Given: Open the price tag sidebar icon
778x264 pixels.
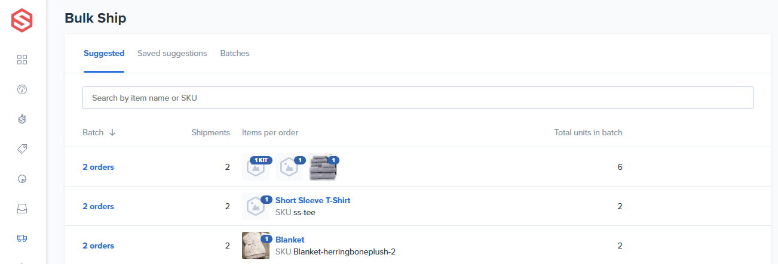Looking at the screenshot, I should pos(22,149).
